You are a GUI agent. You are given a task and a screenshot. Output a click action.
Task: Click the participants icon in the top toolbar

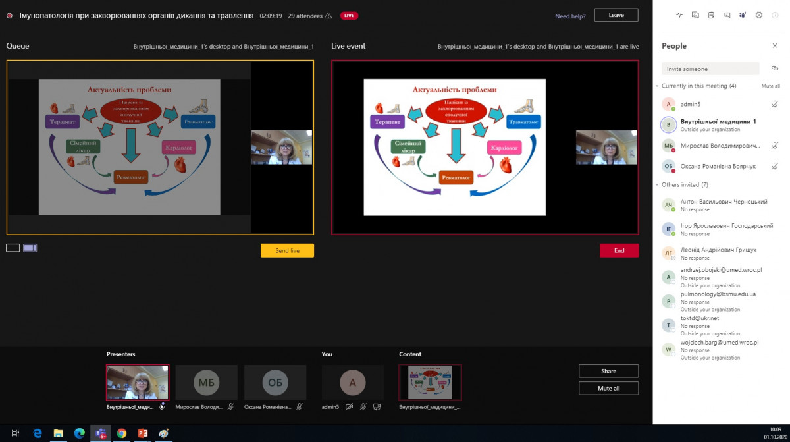pyautogui.click(x=743, y=15)
